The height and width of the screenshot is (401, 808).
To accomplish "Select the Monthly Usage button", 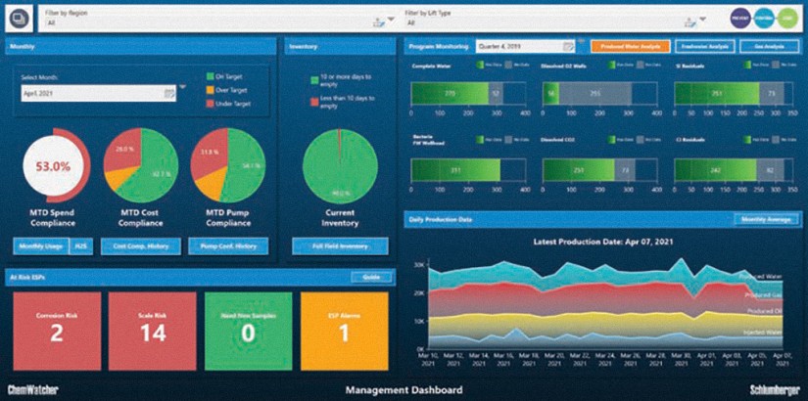I will (41, 246).
